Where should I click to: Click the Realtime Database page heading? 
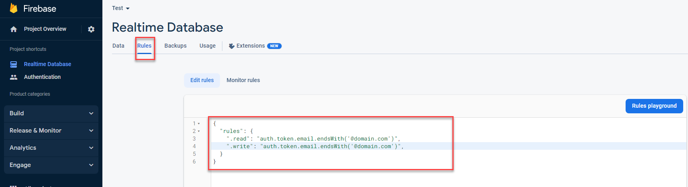click(168, 27)
